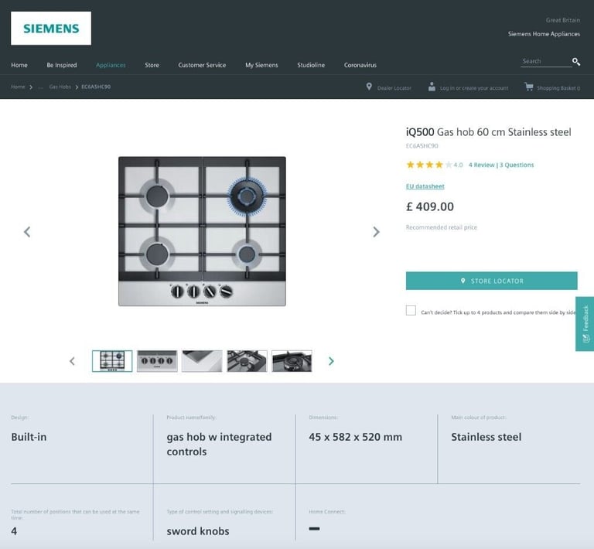Screen dimensions: 594x549
Task: Open the Customer Service menu
Action: (202, 65)
